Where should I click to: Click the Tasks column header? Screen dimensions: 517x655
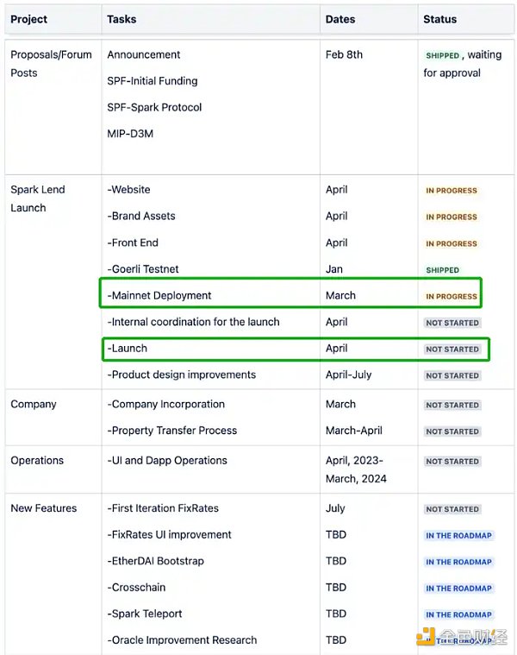point(121,19)
